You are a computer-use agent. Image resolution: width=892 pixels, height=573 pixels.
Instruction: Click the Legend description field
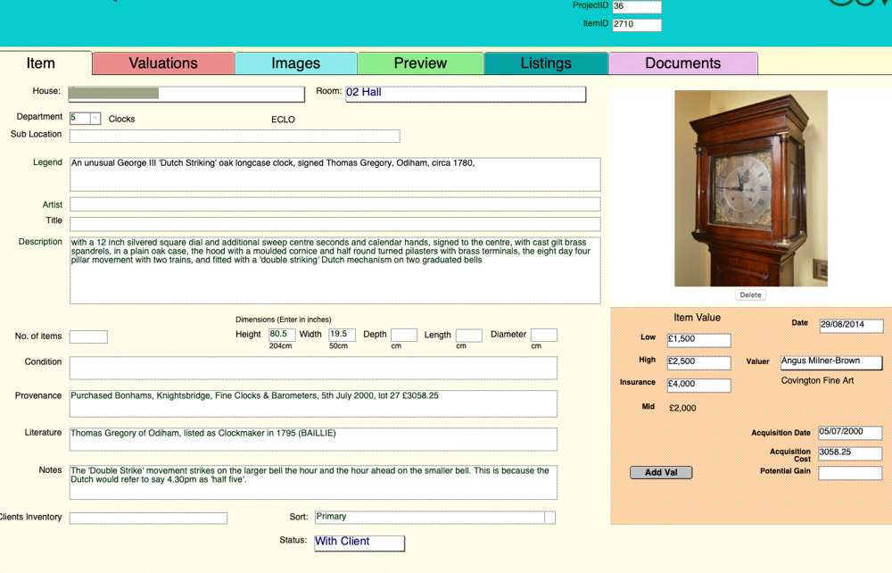(334, 173)
